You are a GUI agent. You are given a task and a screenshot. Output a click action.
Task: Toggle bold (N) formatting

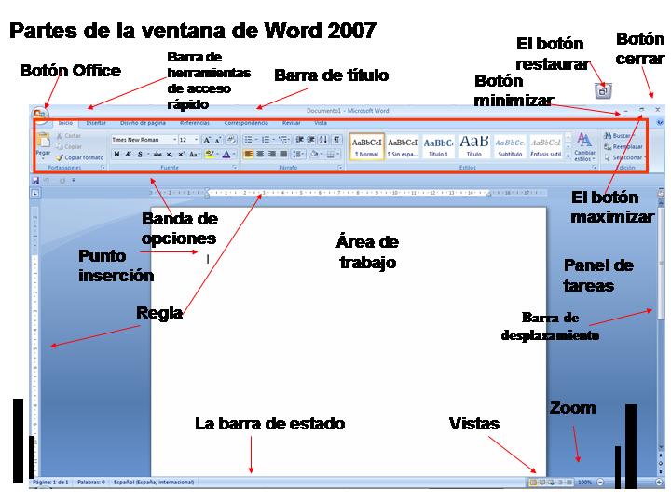click(116, 155)
